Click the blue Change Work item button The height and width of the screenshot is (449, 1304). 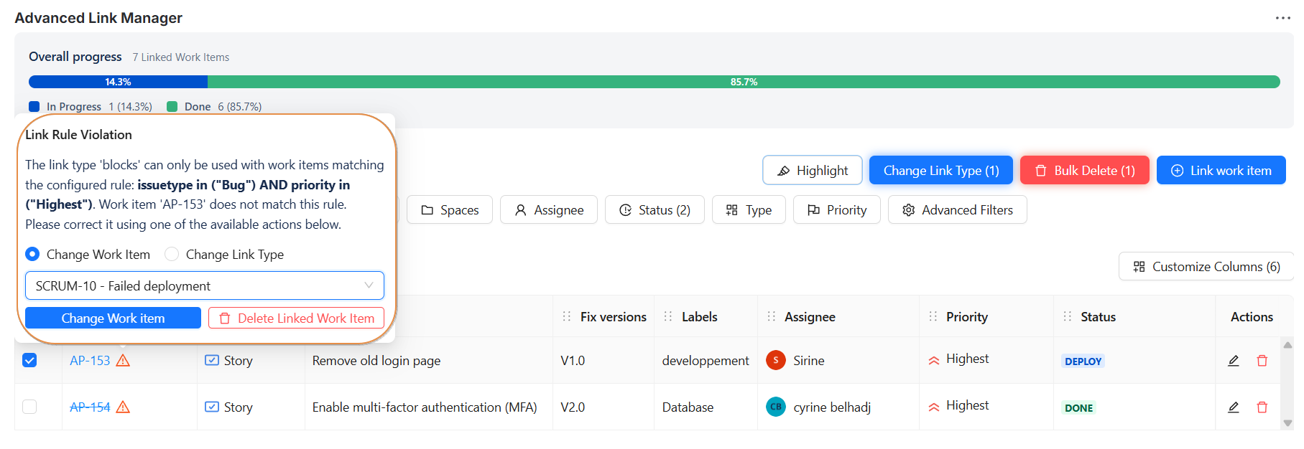pyautogui.click(x=113, y=318)
